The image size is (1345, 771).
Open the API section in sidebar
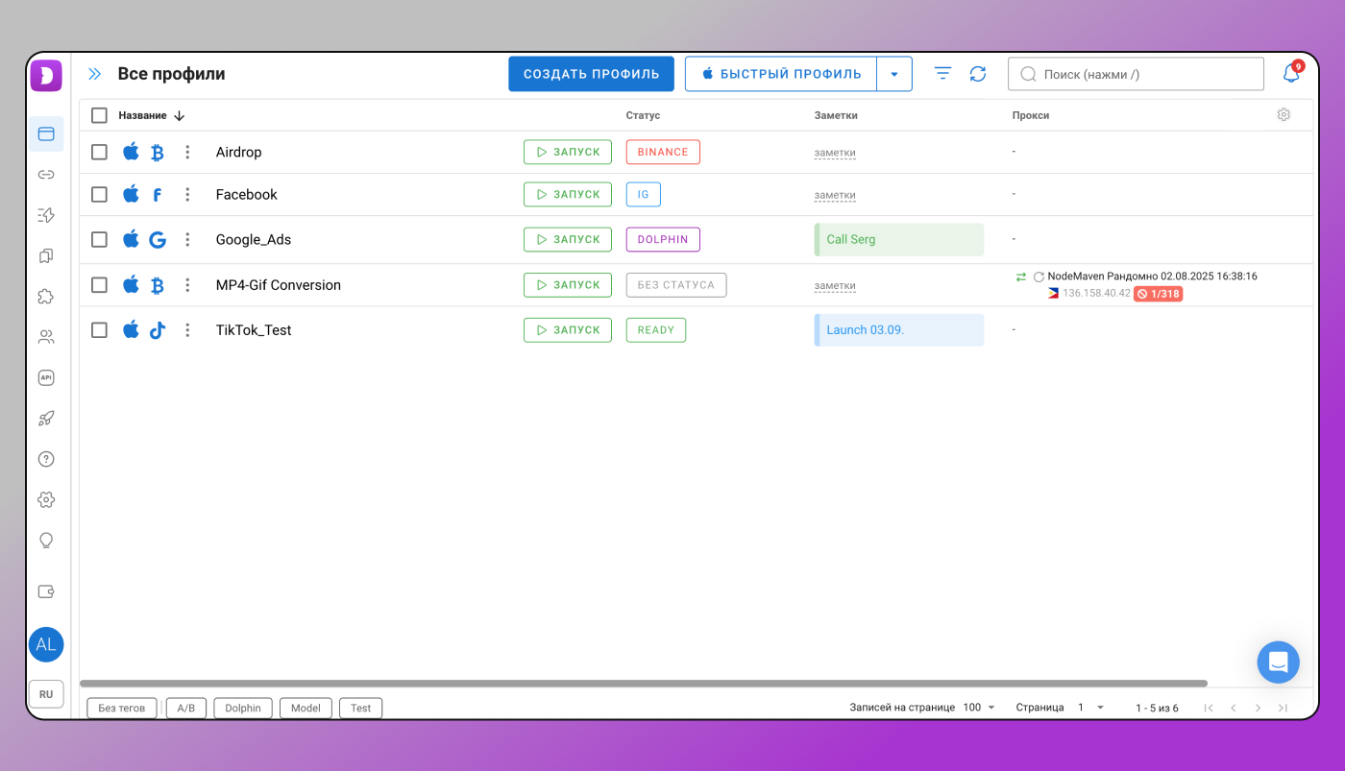[x=46, y=378]
